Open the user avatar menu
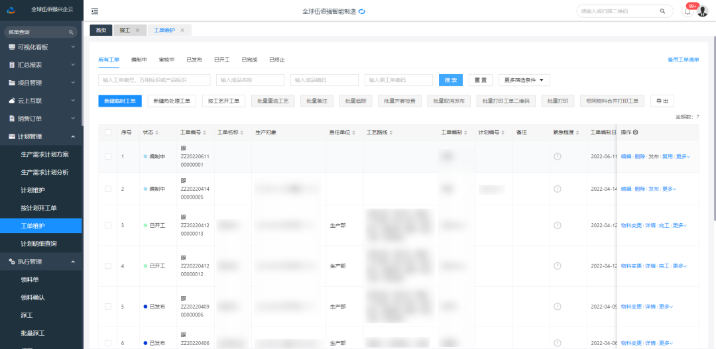The image size is (716, 349). pyautogui.click(x=703, y=11)
